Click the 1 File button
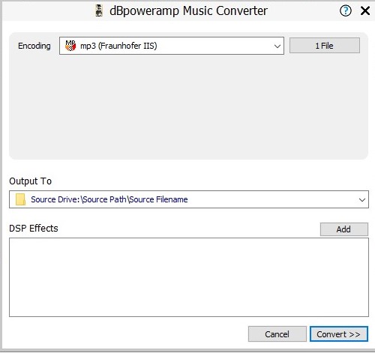This screenshot has height=353, width=375. pos(325,46)
